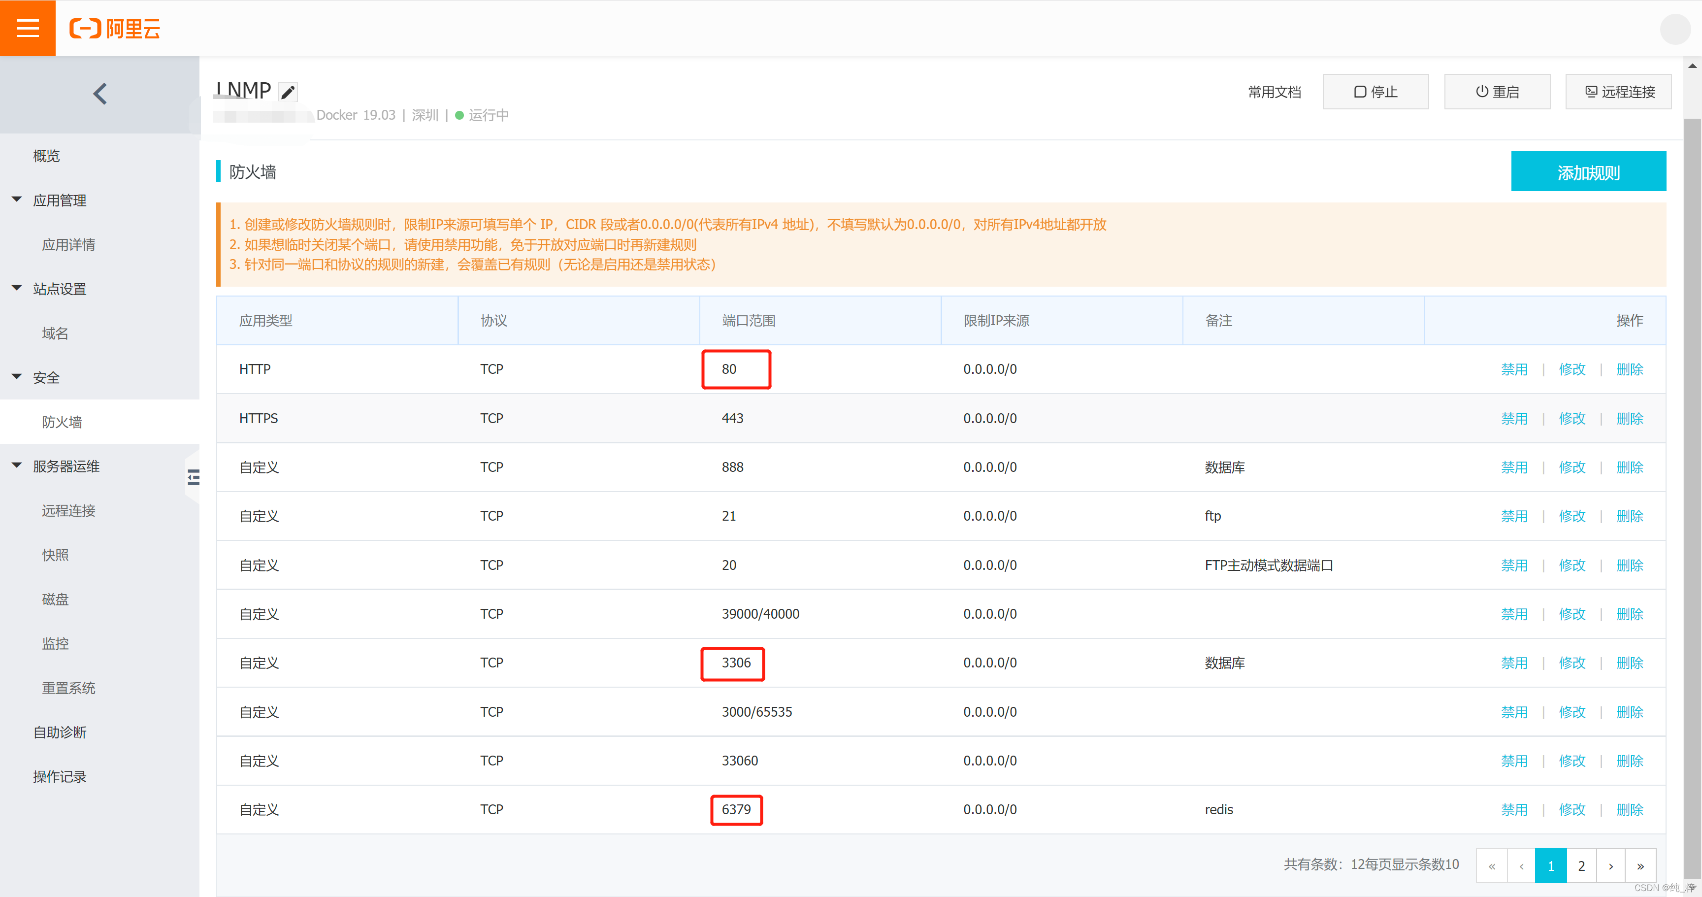Screen dimensions: 1702x897
Task: Open 域名 settings
Action: point(56,333)
